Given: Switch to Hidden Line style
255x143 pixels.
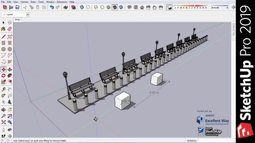Looking at the screenshot, I should click(x=102, y=7).
